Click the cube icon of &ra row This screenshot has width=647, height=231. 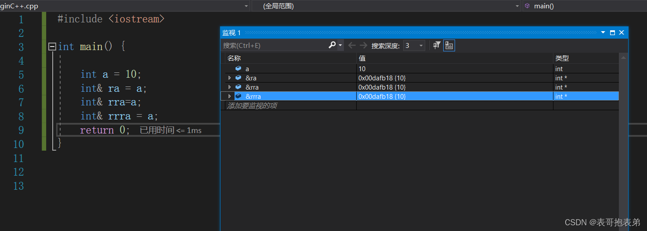click(239, 78)
